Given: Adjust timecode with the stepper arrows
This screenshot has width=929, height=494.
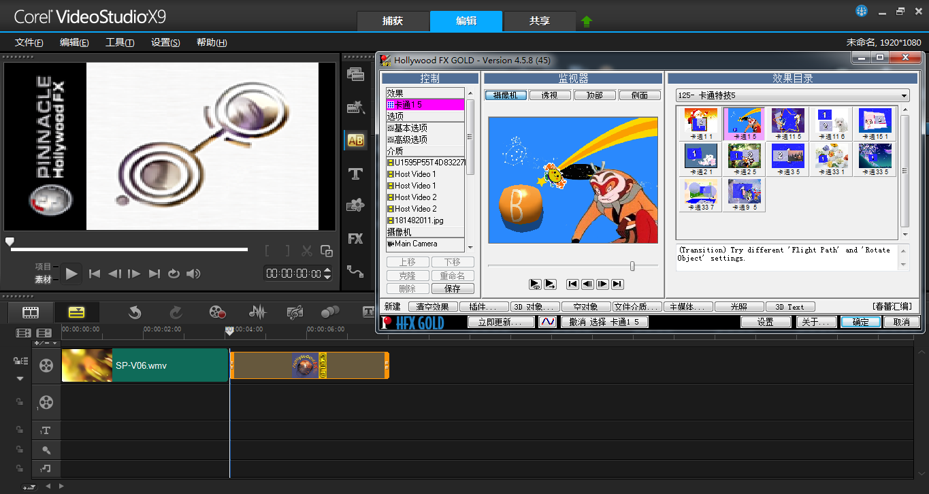Looking at the screenshot, I should [x=327, y=274].
